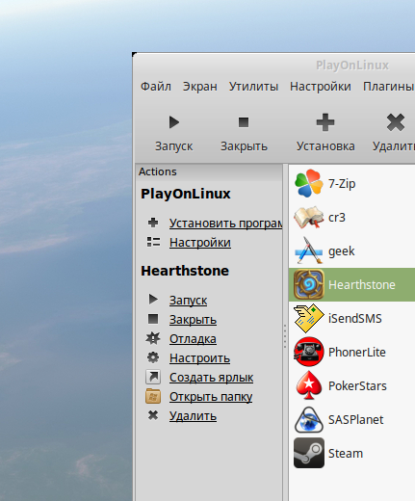Screen dimensions: 415x501
Task: Click the square stop icon beside sidebar Закрыть
Action: coord(153,319)
